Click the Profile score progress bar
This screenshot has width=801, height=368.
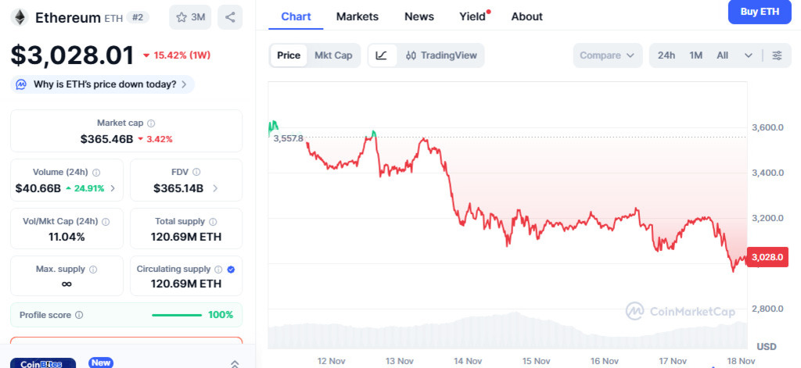178,315
